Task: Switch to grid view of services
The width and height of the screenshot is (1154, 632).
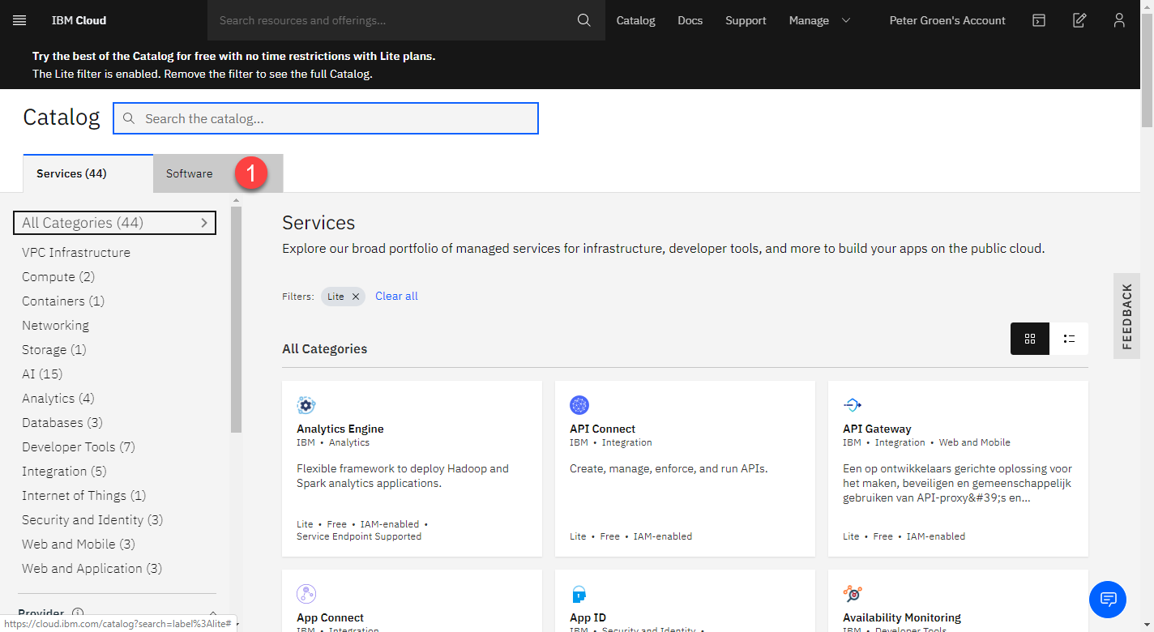Action: 1030,339
